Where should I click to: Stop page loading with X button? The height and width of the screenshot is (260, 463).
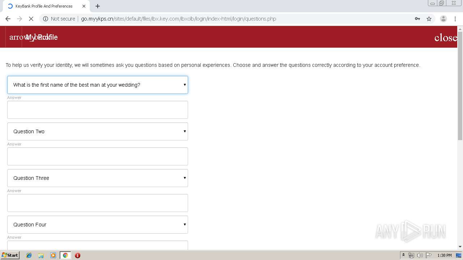(31, 19)
